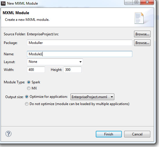
Task: Browse for the Source Folder
Action: (x=142, y=34)
